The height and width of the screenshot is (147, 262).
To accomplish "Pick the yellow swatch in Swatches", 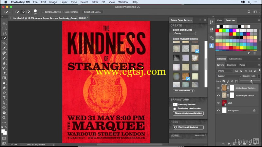I will [220, 30].
